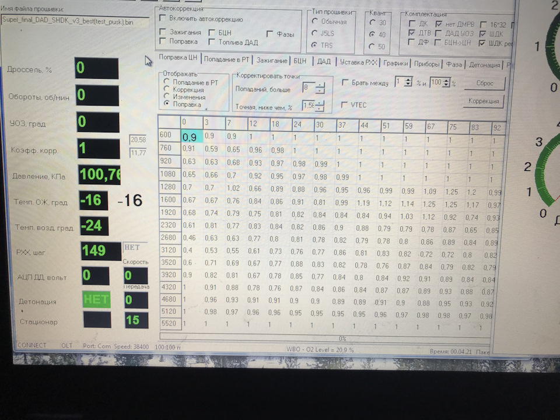
Task: Select the 5520 rpm row header
Action: click(x=169, y=323)
